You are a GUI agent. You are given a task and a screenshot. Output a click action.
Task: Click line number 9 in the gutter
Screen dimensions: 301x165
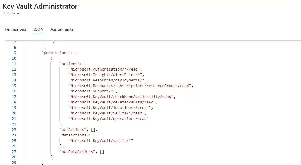tap(15, 53)
